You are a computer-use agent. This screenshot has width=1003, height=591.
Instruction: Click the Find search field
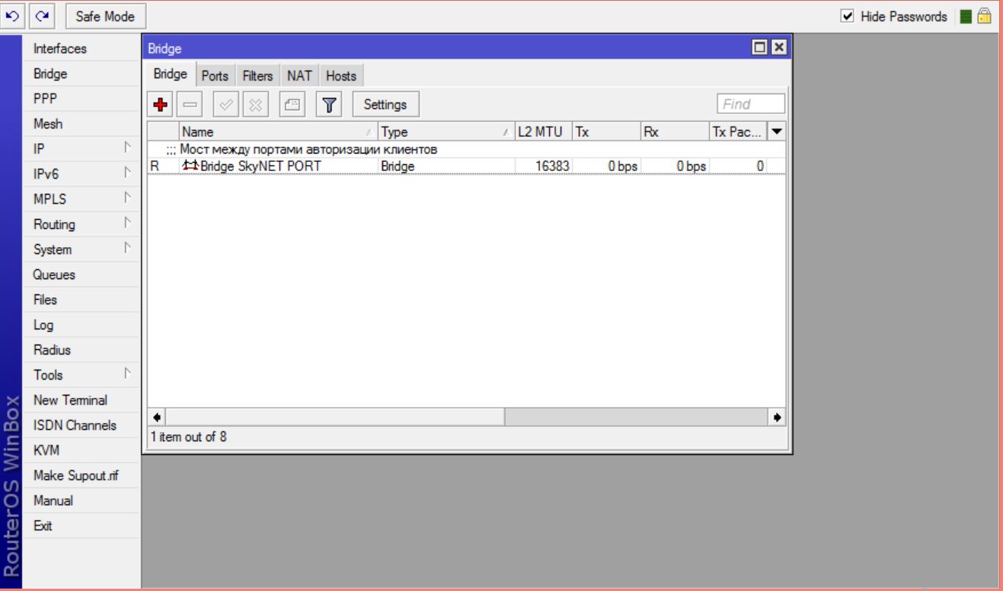click(x=751, y=103)
